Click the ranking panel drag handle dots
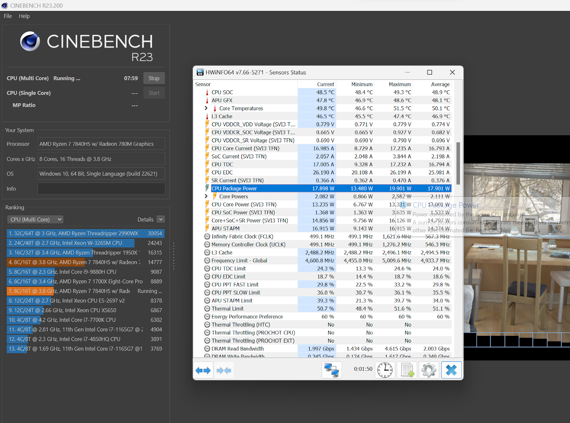The height and width of the screenshot is (423, 570). 173,256
